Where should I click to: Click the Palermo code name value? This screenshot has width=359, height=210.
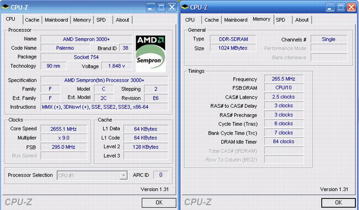[65, 48]
